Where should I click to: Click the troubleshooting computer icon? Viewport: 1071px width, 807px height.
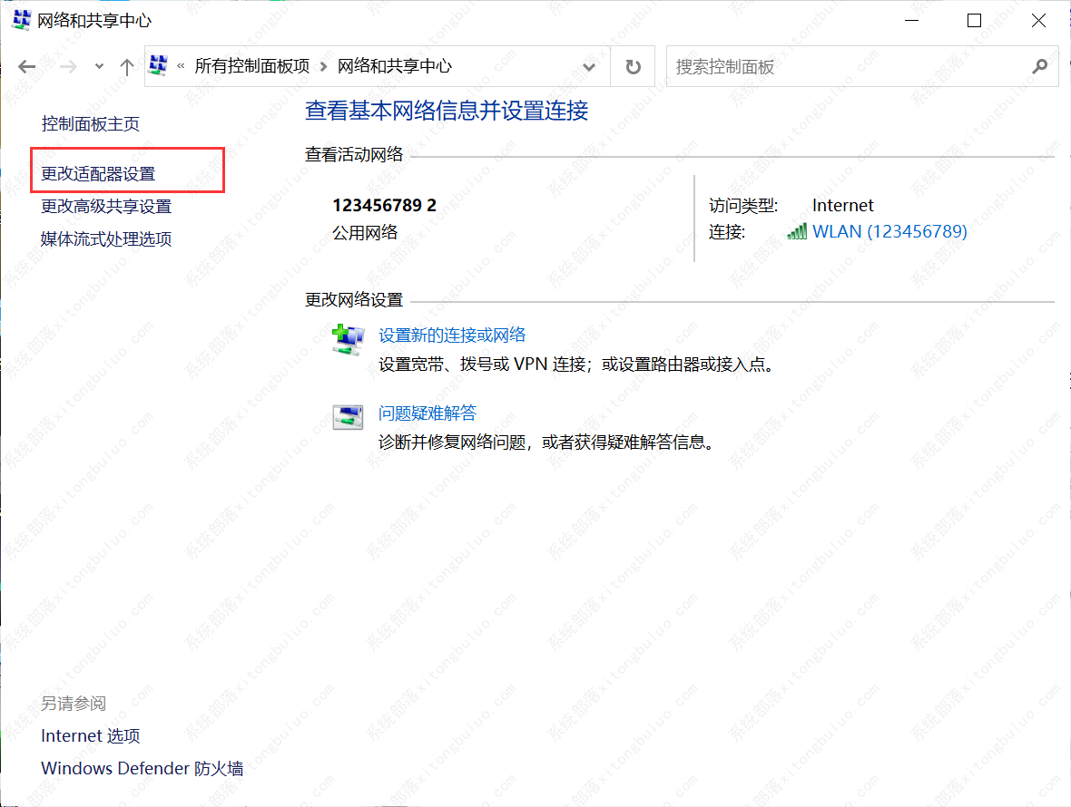tap(348, 416)
